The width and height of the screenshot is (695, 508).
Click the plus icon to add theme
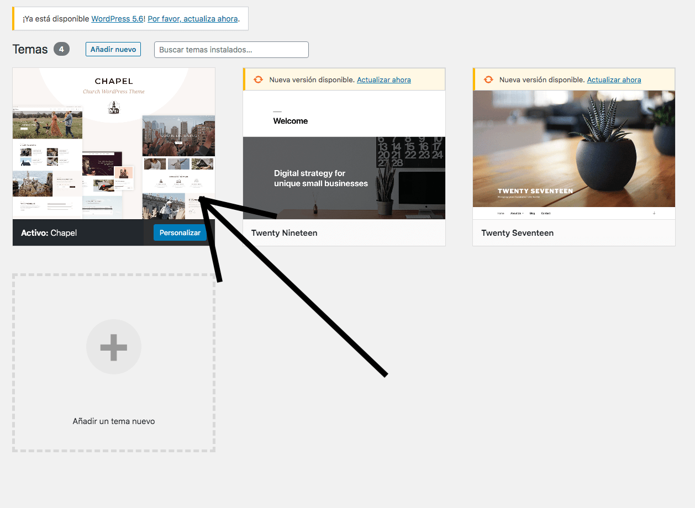[114, 347]
